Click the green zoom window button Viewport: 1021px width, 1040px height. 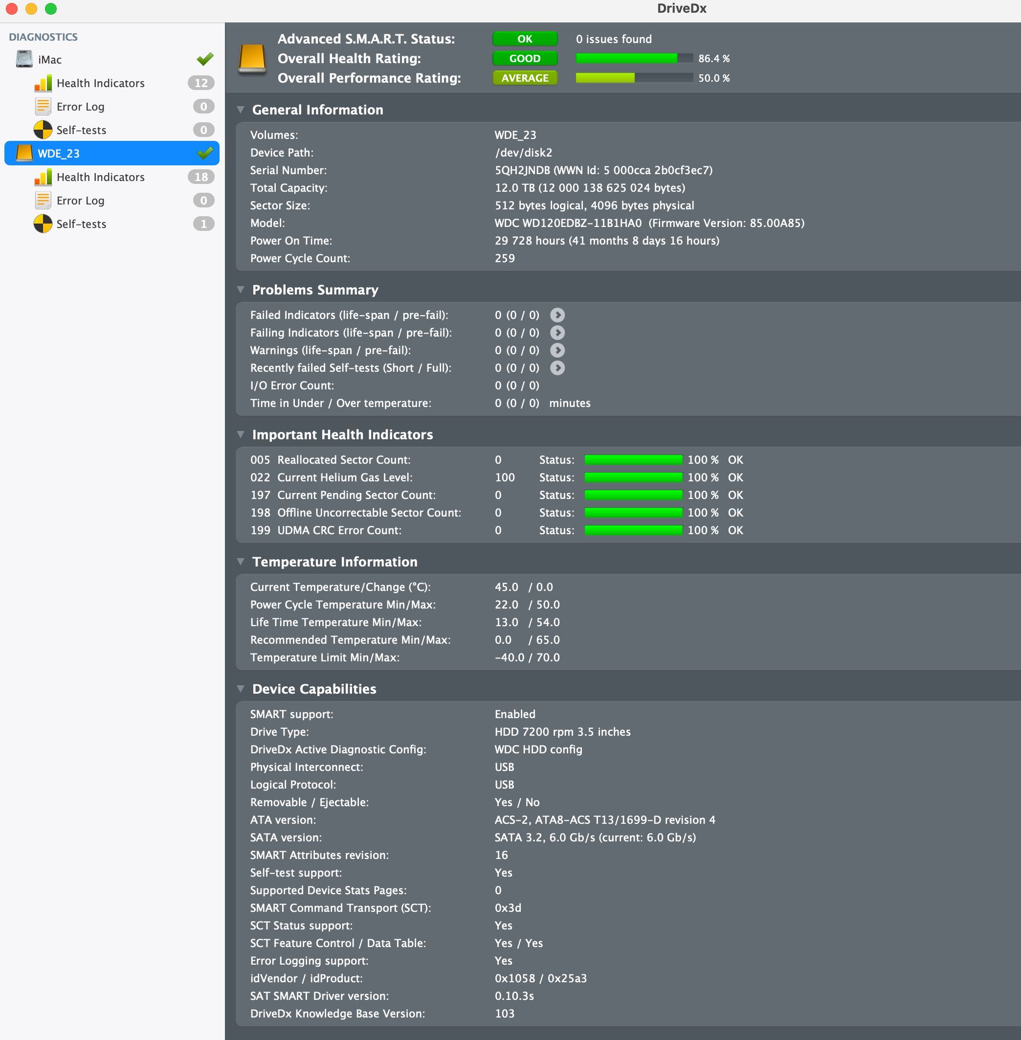click(51, 9)
